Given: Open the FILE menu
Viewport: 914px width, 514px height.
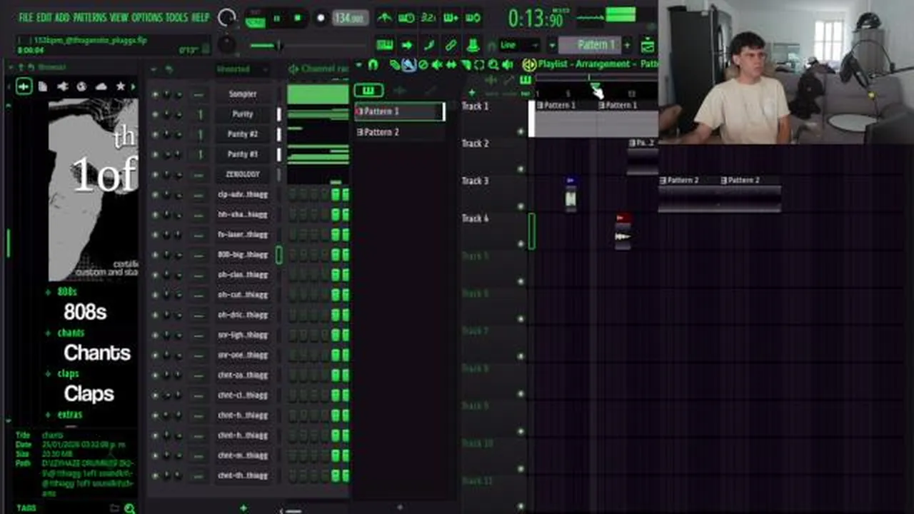Looking at the screenshot, I should [x=26, y=17].
